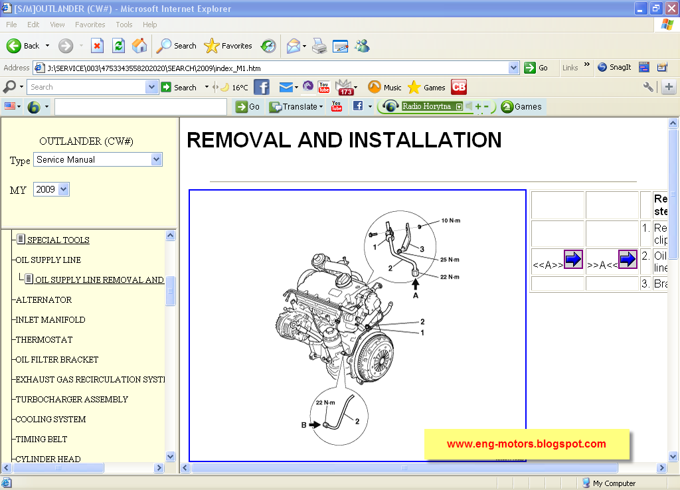Open the Facebook icon in the search toolbar

pos(262,87)
